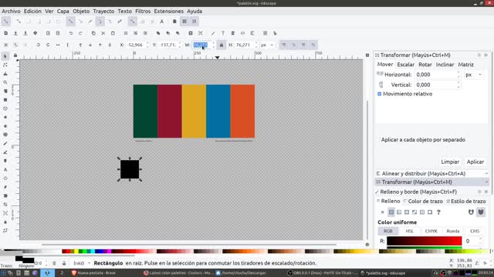
Task: Uncheck Movimiento relativo checkbox
Action: click(x=379, y=94)
